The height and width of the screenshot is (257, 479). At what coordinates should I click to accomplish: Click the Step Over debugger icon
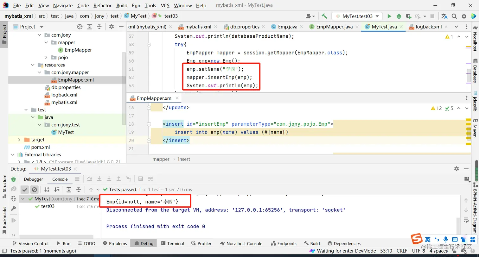point(89,179)
